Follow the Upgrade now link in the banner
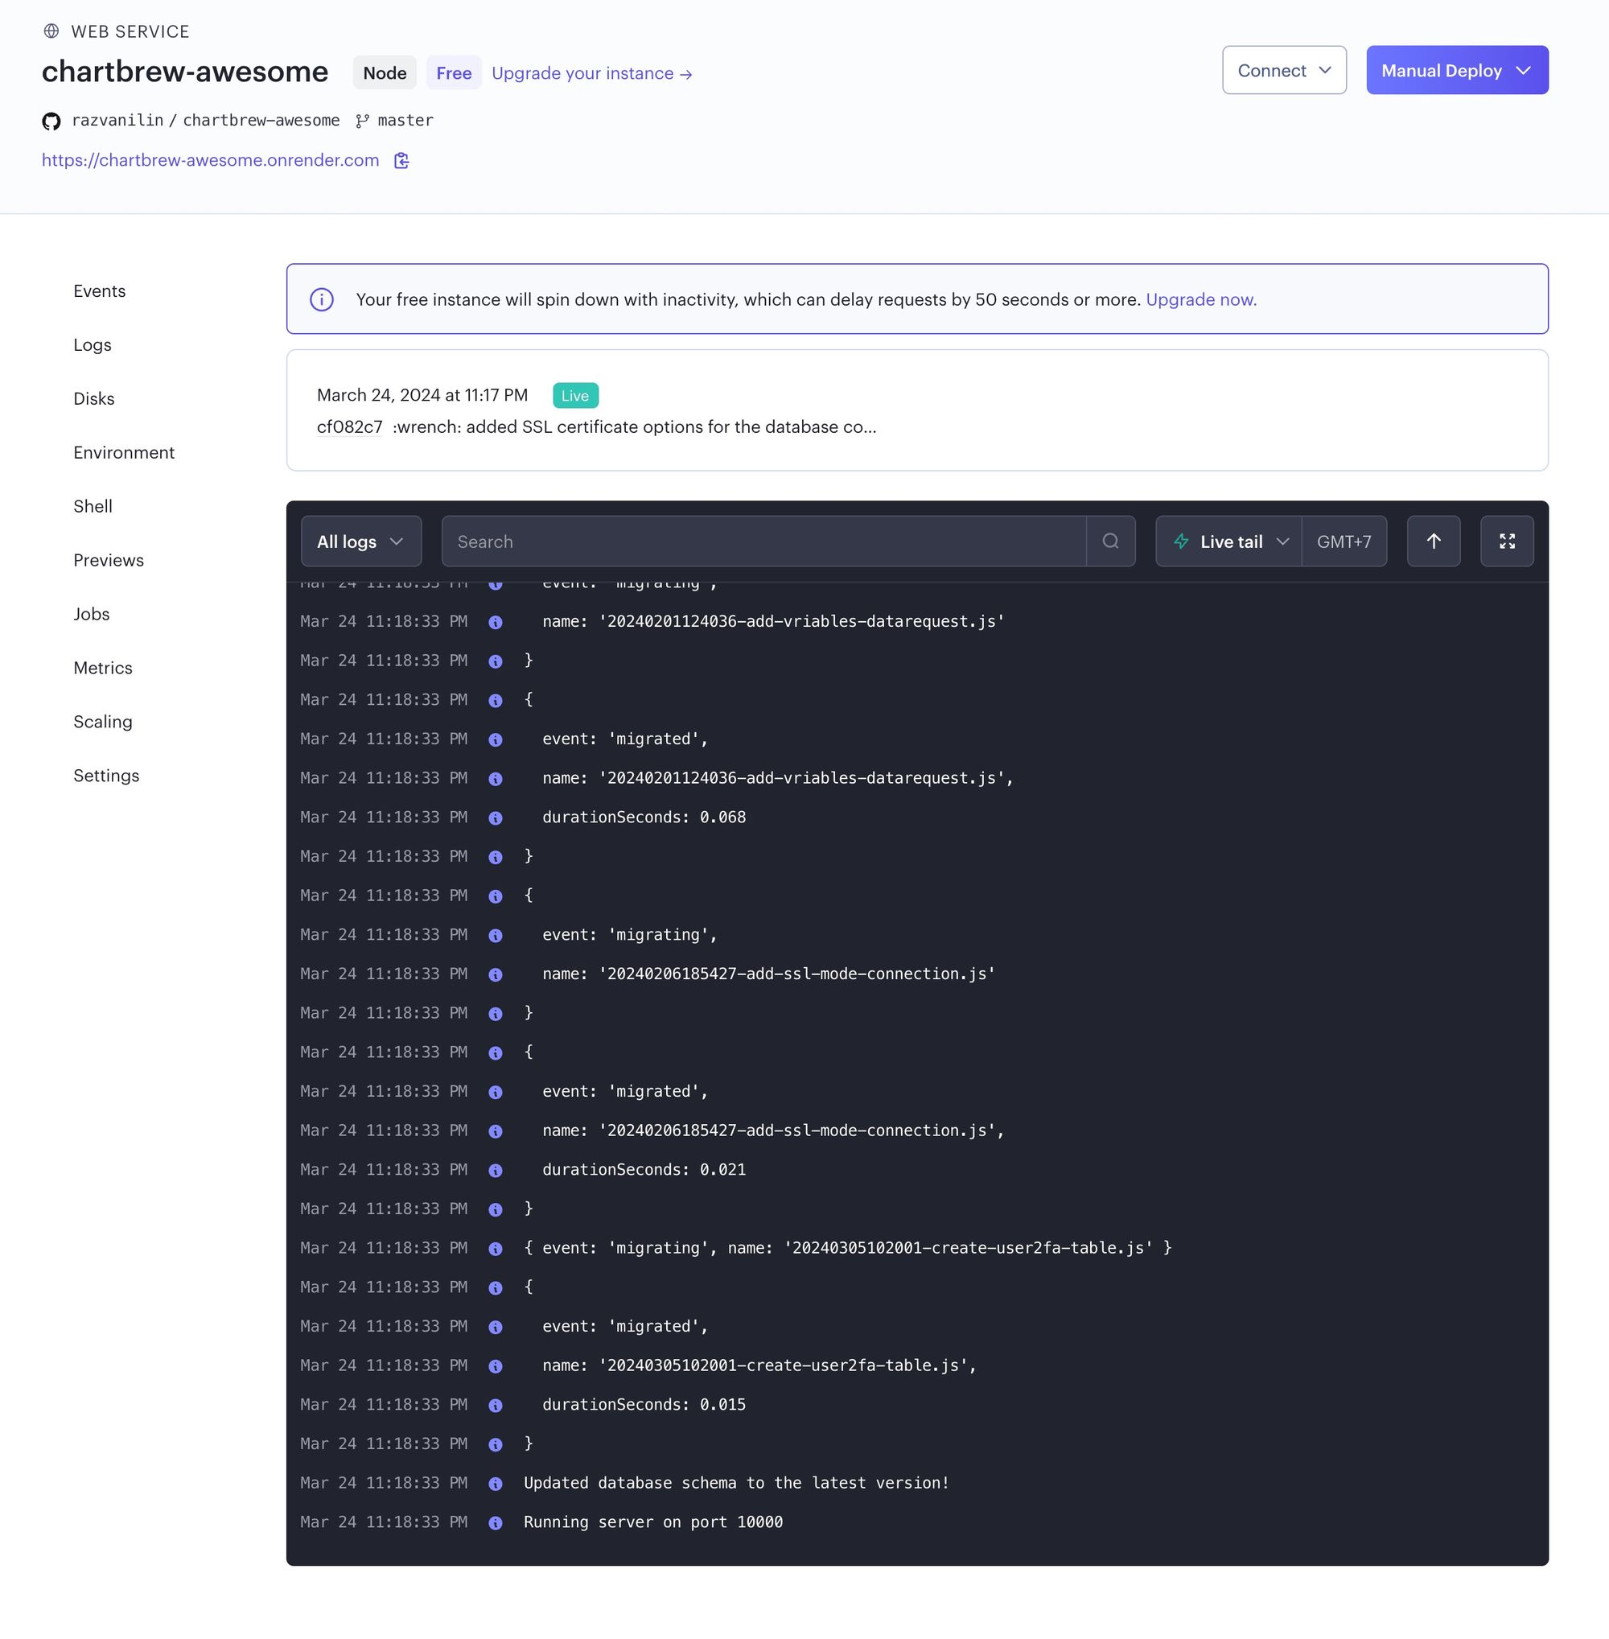Viewport: 1609px width, 1639px height. (1200, 299)
